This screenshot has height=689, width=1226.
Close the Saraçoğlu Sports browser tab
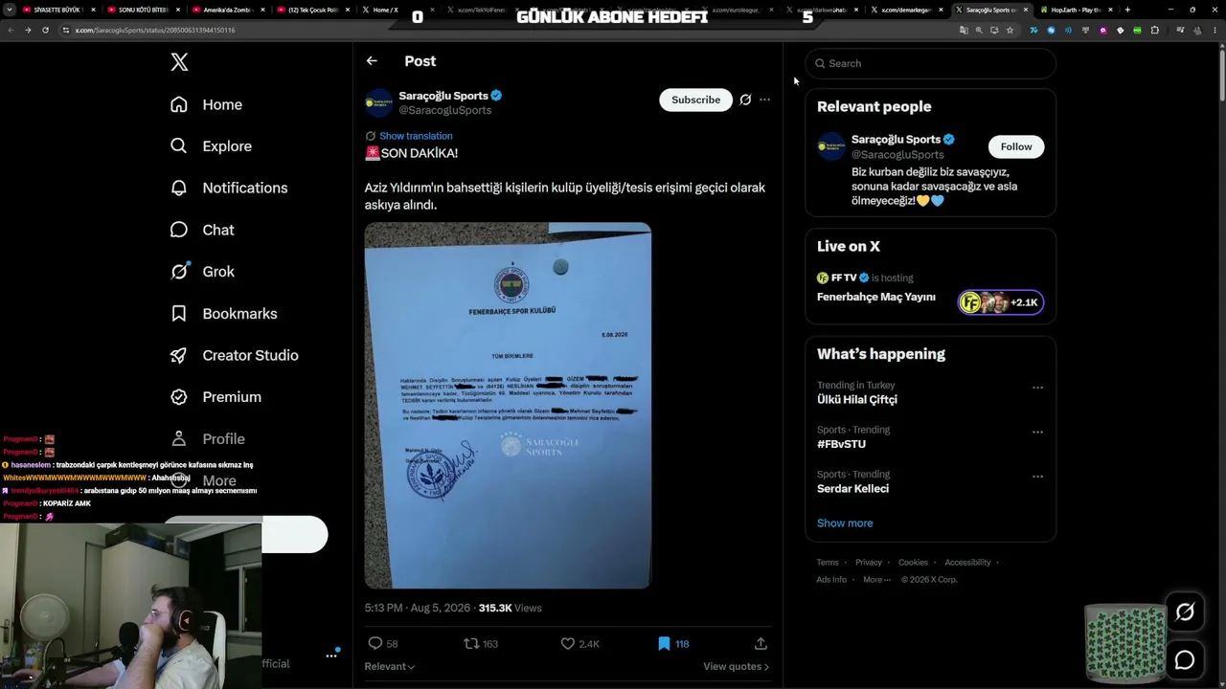tap(1027, 10)
